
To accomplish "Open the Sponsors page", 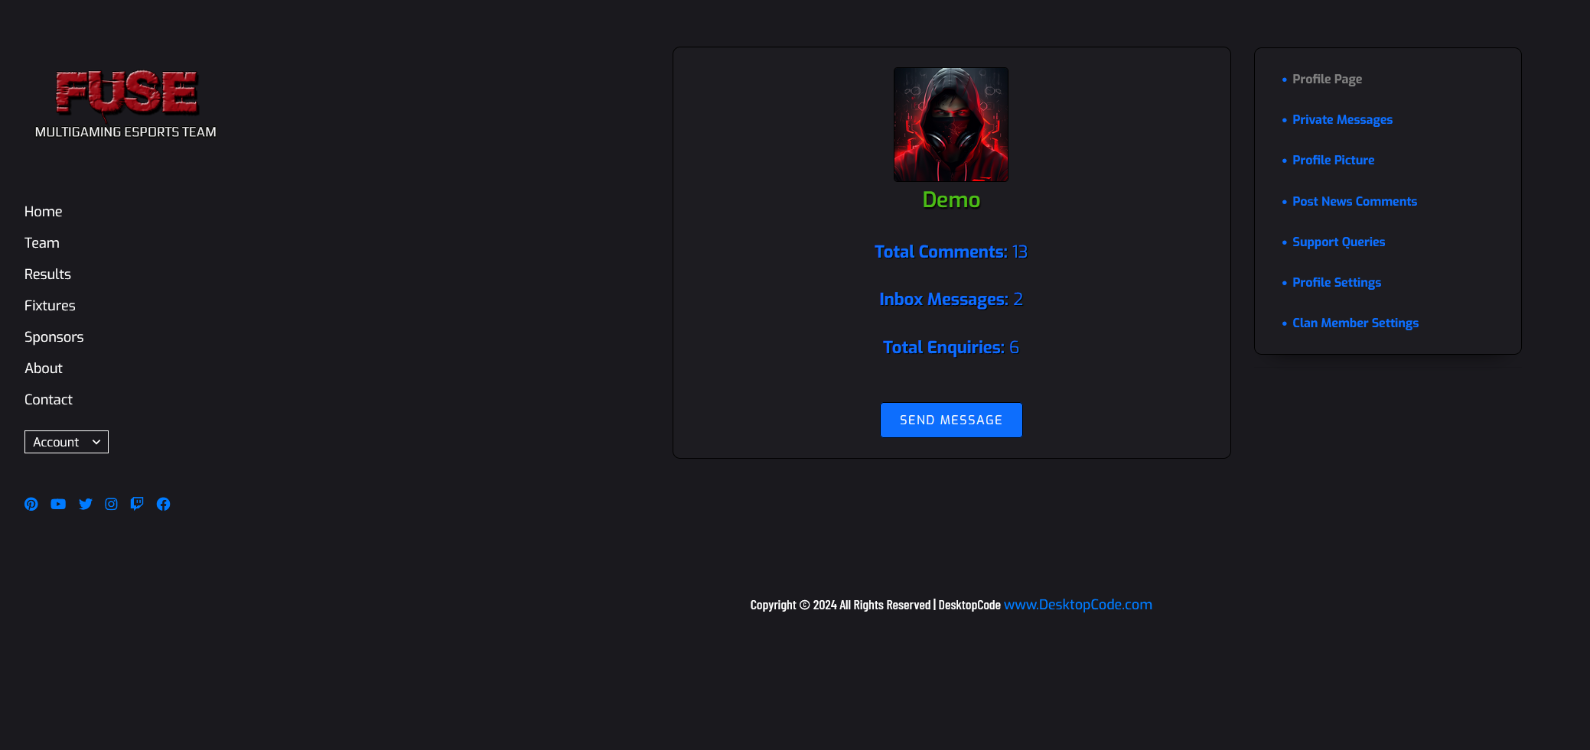I will (x=54, y=337).
